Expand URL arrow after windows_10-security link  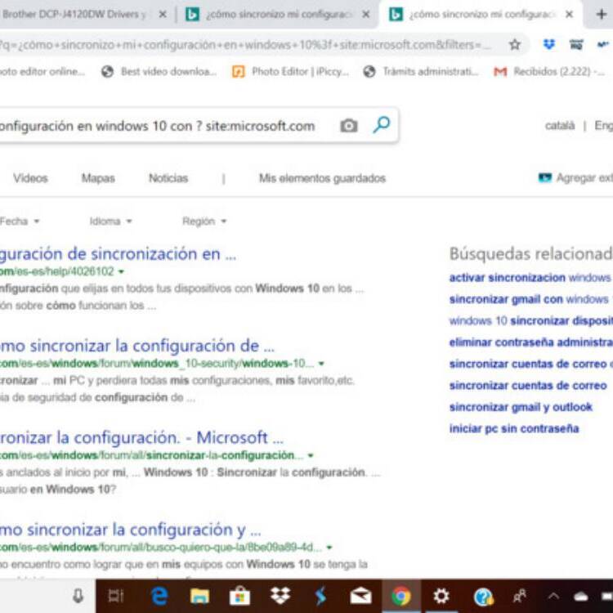pos(321,364)
